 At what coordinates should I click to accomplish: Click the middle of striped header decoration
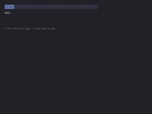click(x=56, y=7)
